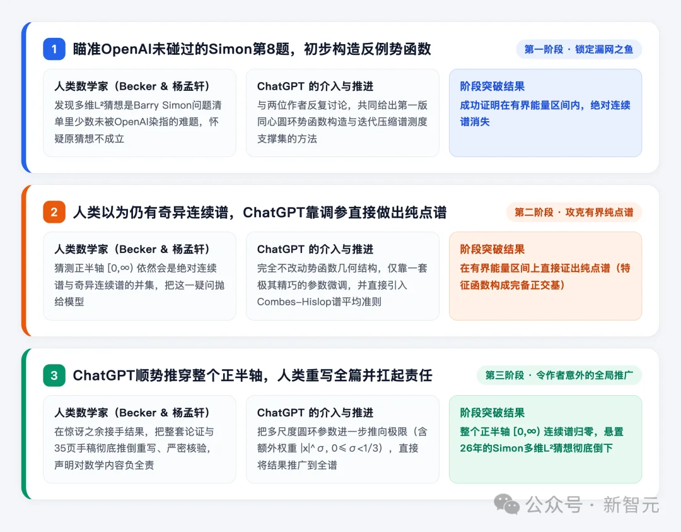Image resolution: width=681 pixels, height=532 pixels.
Task: Click text '发现多维L²猜想是Barry Simon问题清'
Action: (137, 105)
